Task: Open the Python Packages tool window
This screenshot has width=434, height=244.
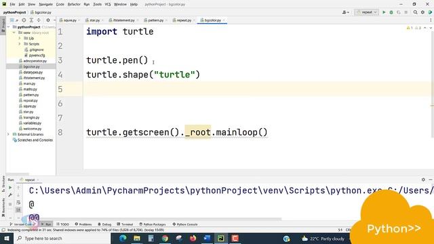Action: pyautogui.click(x=152, y=224)
